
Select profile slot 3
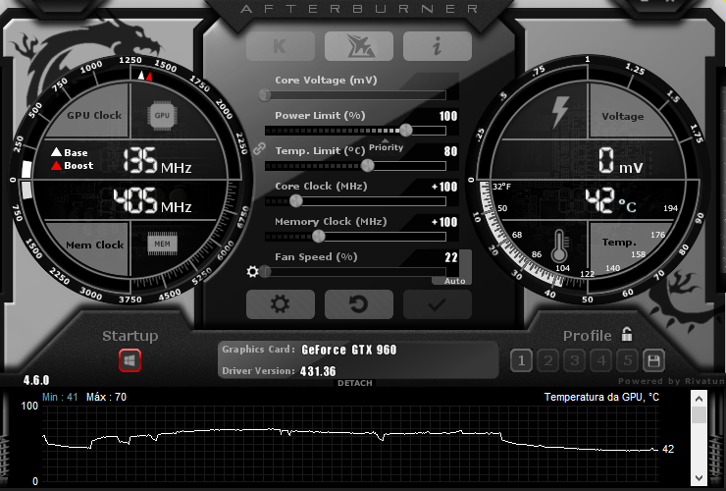[x=575, y=360]
